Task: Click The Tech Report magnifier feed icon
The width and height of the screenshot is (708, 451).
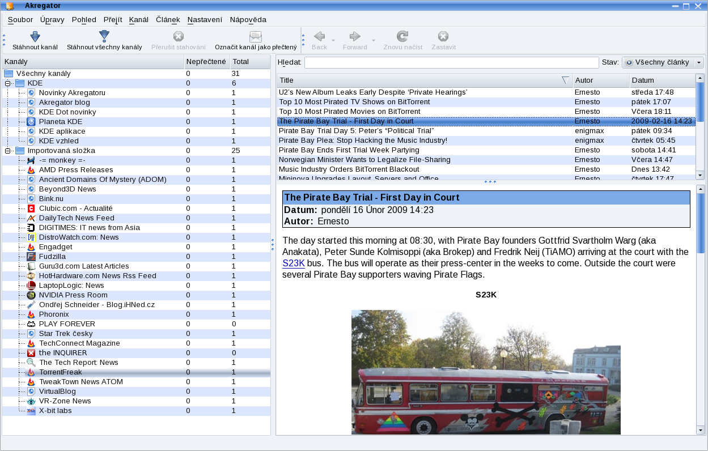Action: pyautogui.click(x=32, y=363)
